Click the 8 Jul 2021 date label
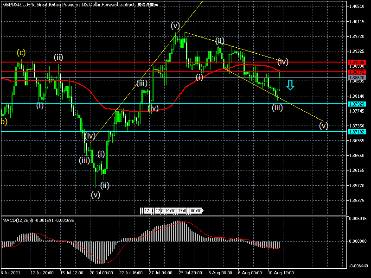 pos(11,272)
